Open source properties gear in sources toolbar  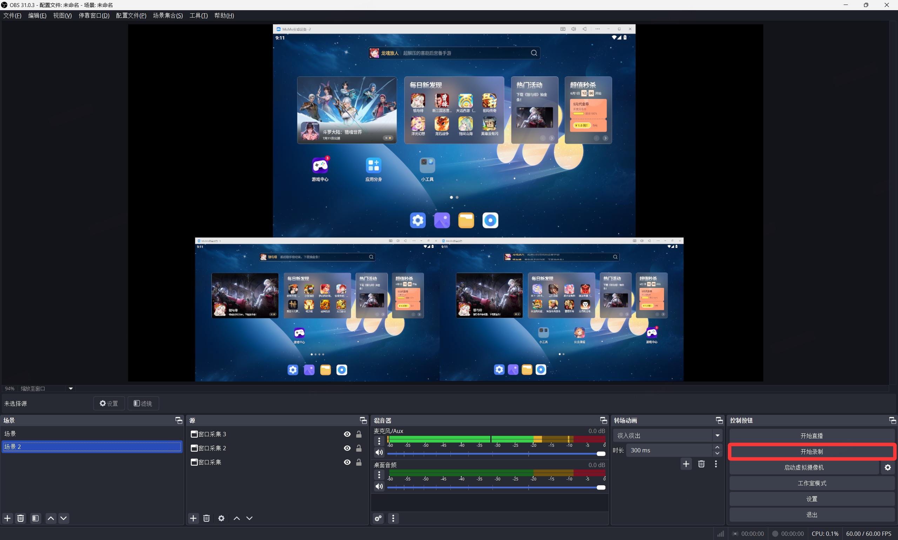pyautogui.click(x=221, y=518)
